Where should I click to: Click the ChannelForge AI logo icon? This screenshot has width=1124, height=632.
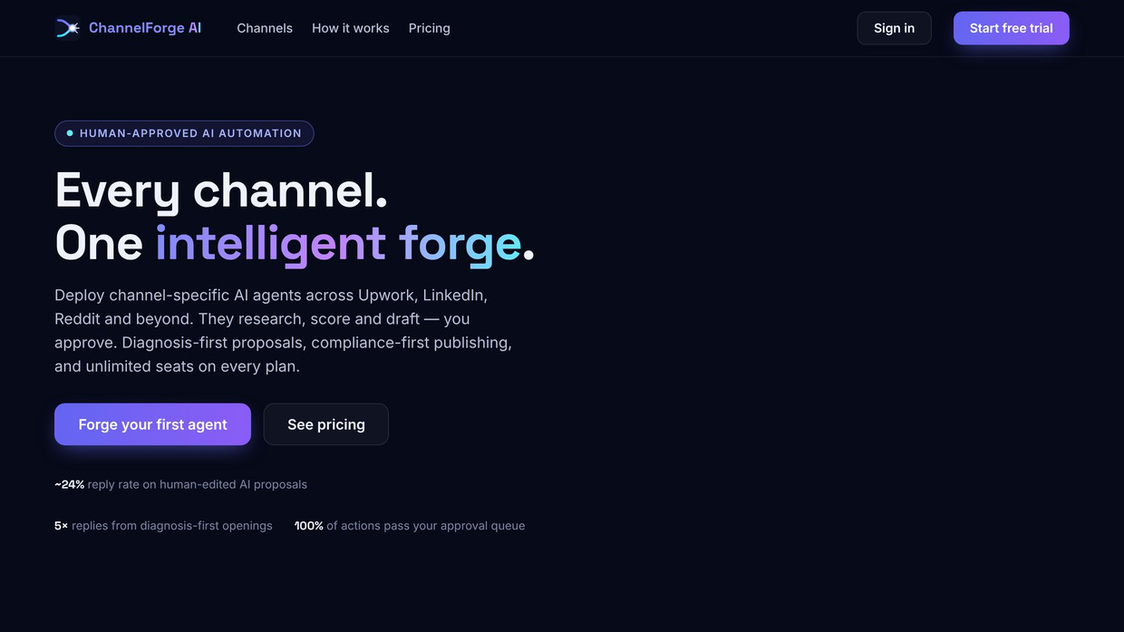68,28
